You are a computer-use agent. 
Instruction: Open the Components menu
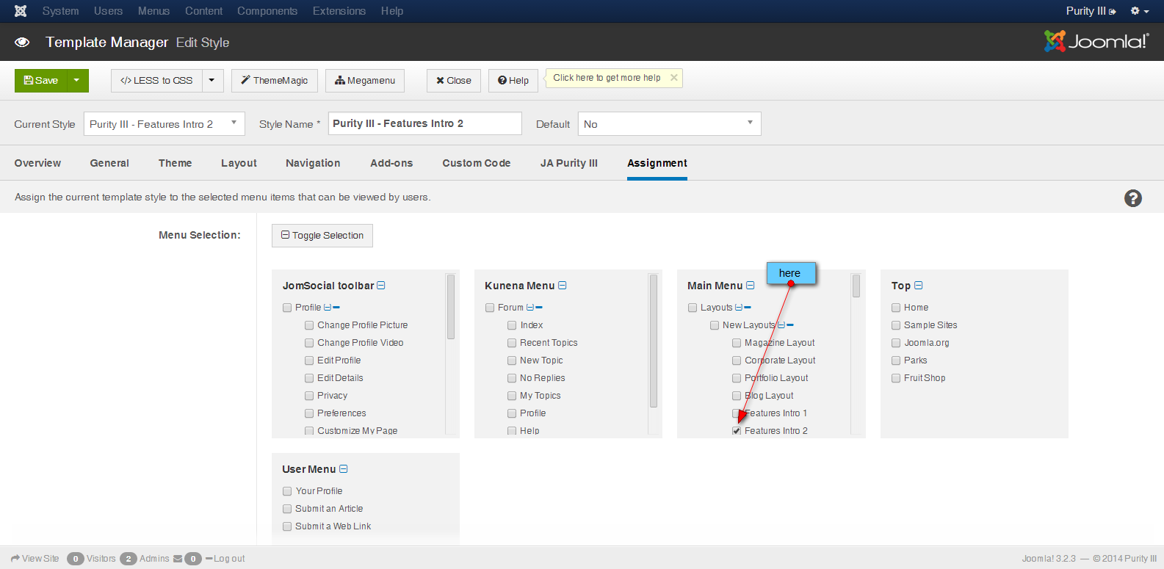pos(267,11)
